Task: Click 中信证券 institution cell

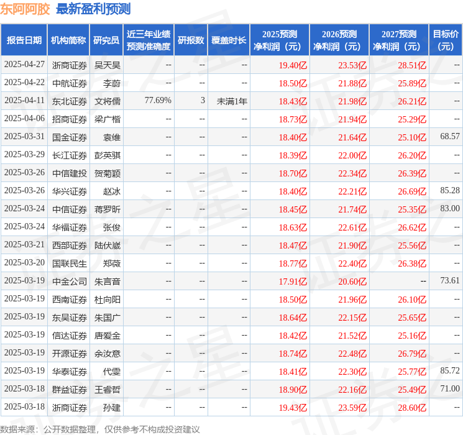Action: (70, 209)
